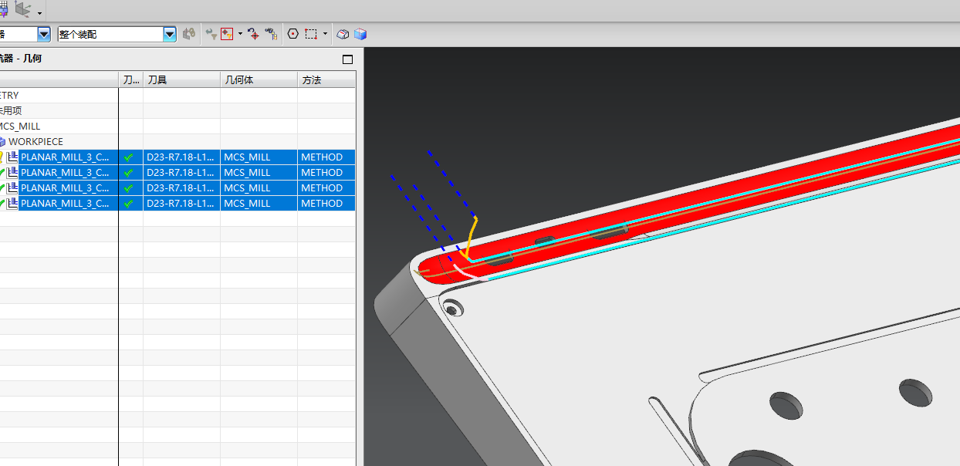
Task: Click the hexagon with red dot icon
Action: click(293, 34)
